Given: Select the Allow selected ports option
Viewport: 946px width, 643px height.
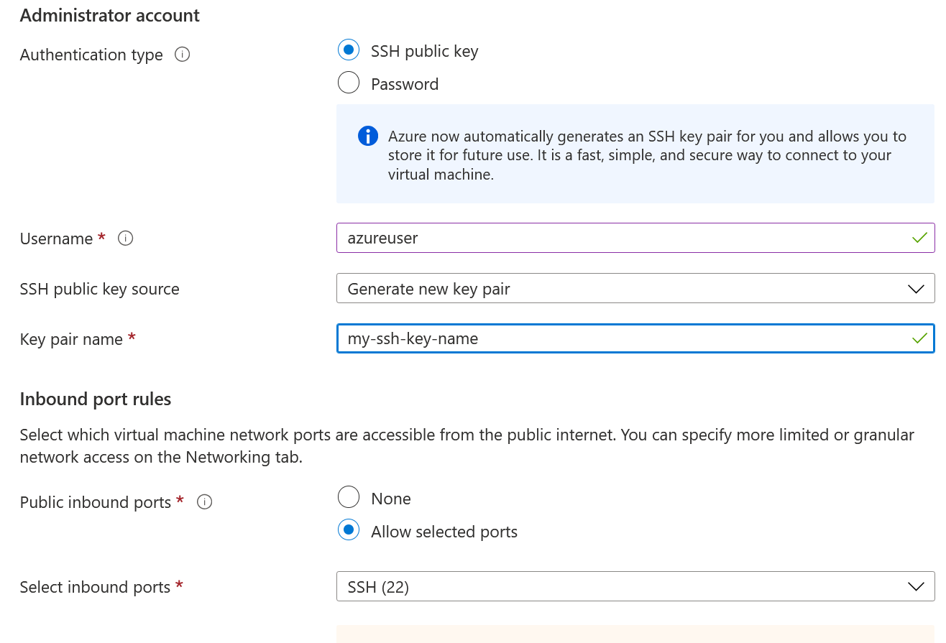Looking at the screenshot, I should click(x=349, y=531).
